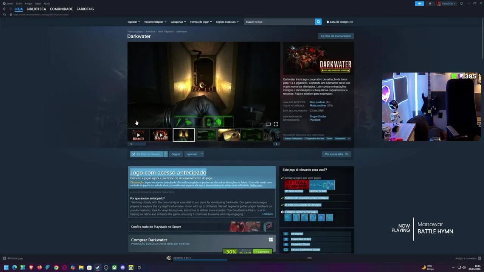The height and width of the screenshot is (272, 484).
Task: Open Amigos e conversas panel
Action: click(x=467, y=258)
